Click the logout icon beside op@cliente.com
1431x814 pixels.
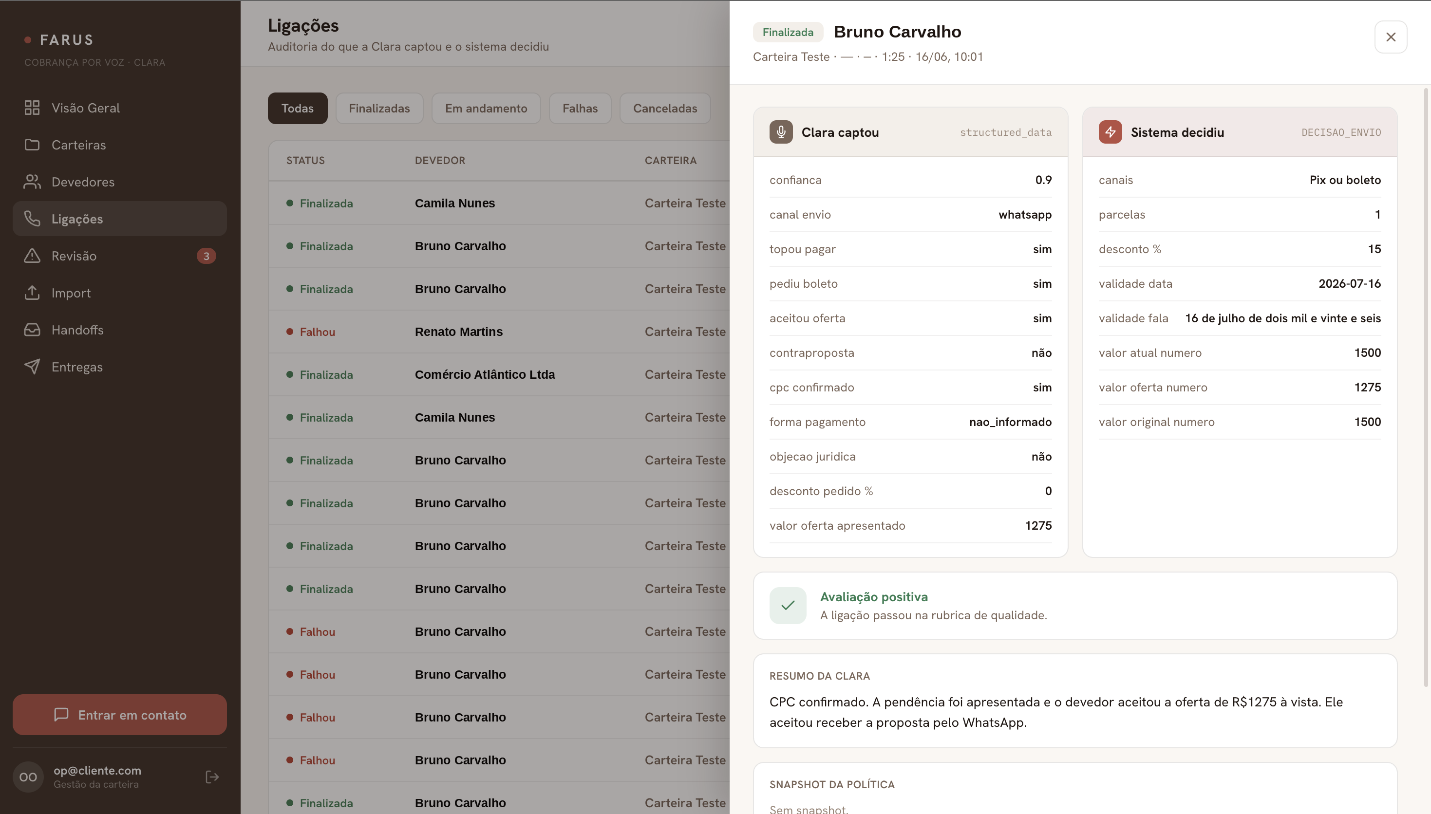tap(212, 777)
